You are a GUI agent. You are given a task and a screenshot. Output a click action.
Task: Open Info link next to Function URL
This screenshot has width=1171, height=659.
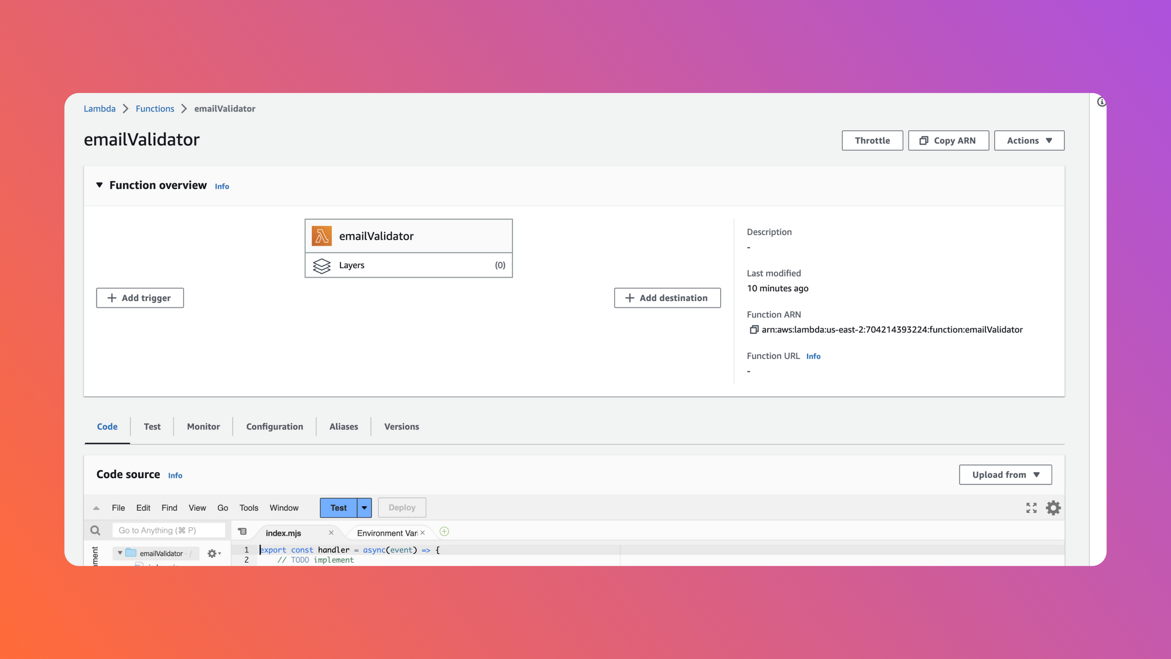point(813,356)
